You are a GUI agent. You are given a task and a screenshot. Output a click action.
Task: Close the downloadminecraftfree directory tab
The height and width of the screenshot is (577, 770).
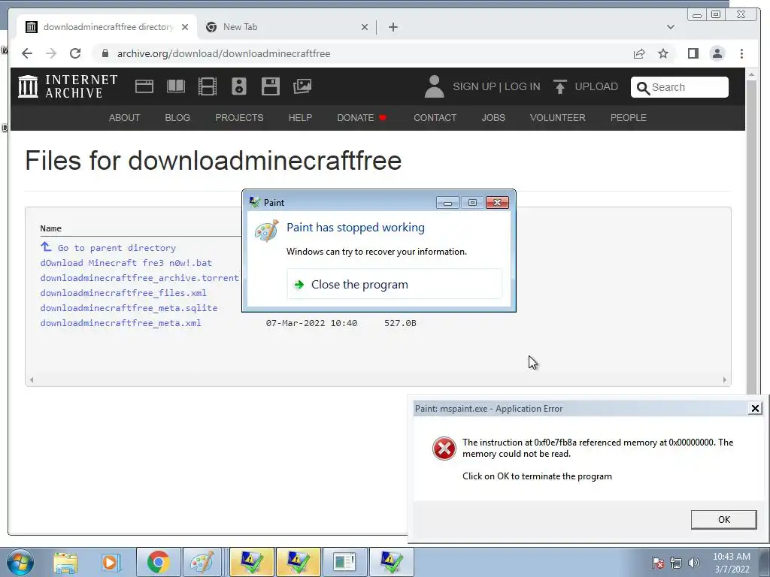pyautogui.click(x=185, y=27)
